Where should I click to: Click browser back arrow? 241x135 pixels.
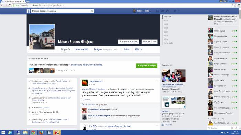(2, 5)
